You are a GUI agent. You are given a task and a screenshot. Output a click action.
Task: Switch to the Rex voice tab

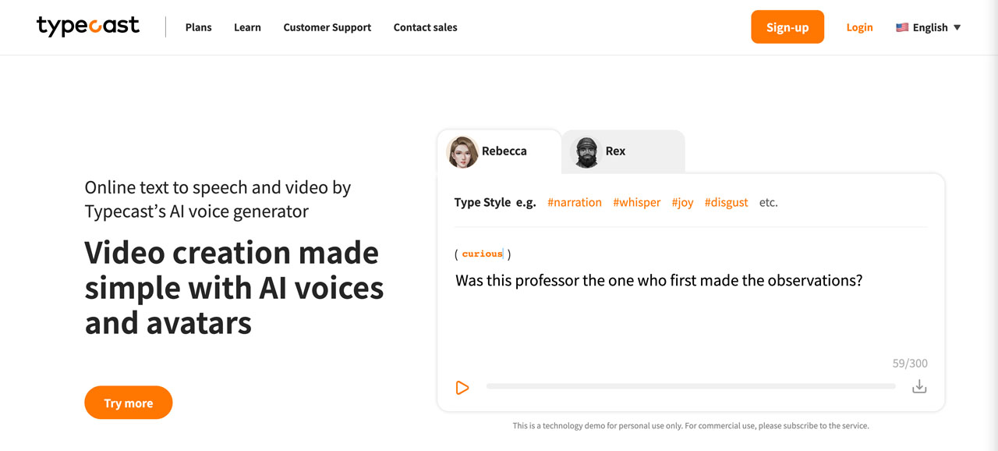tap(623, 151)
